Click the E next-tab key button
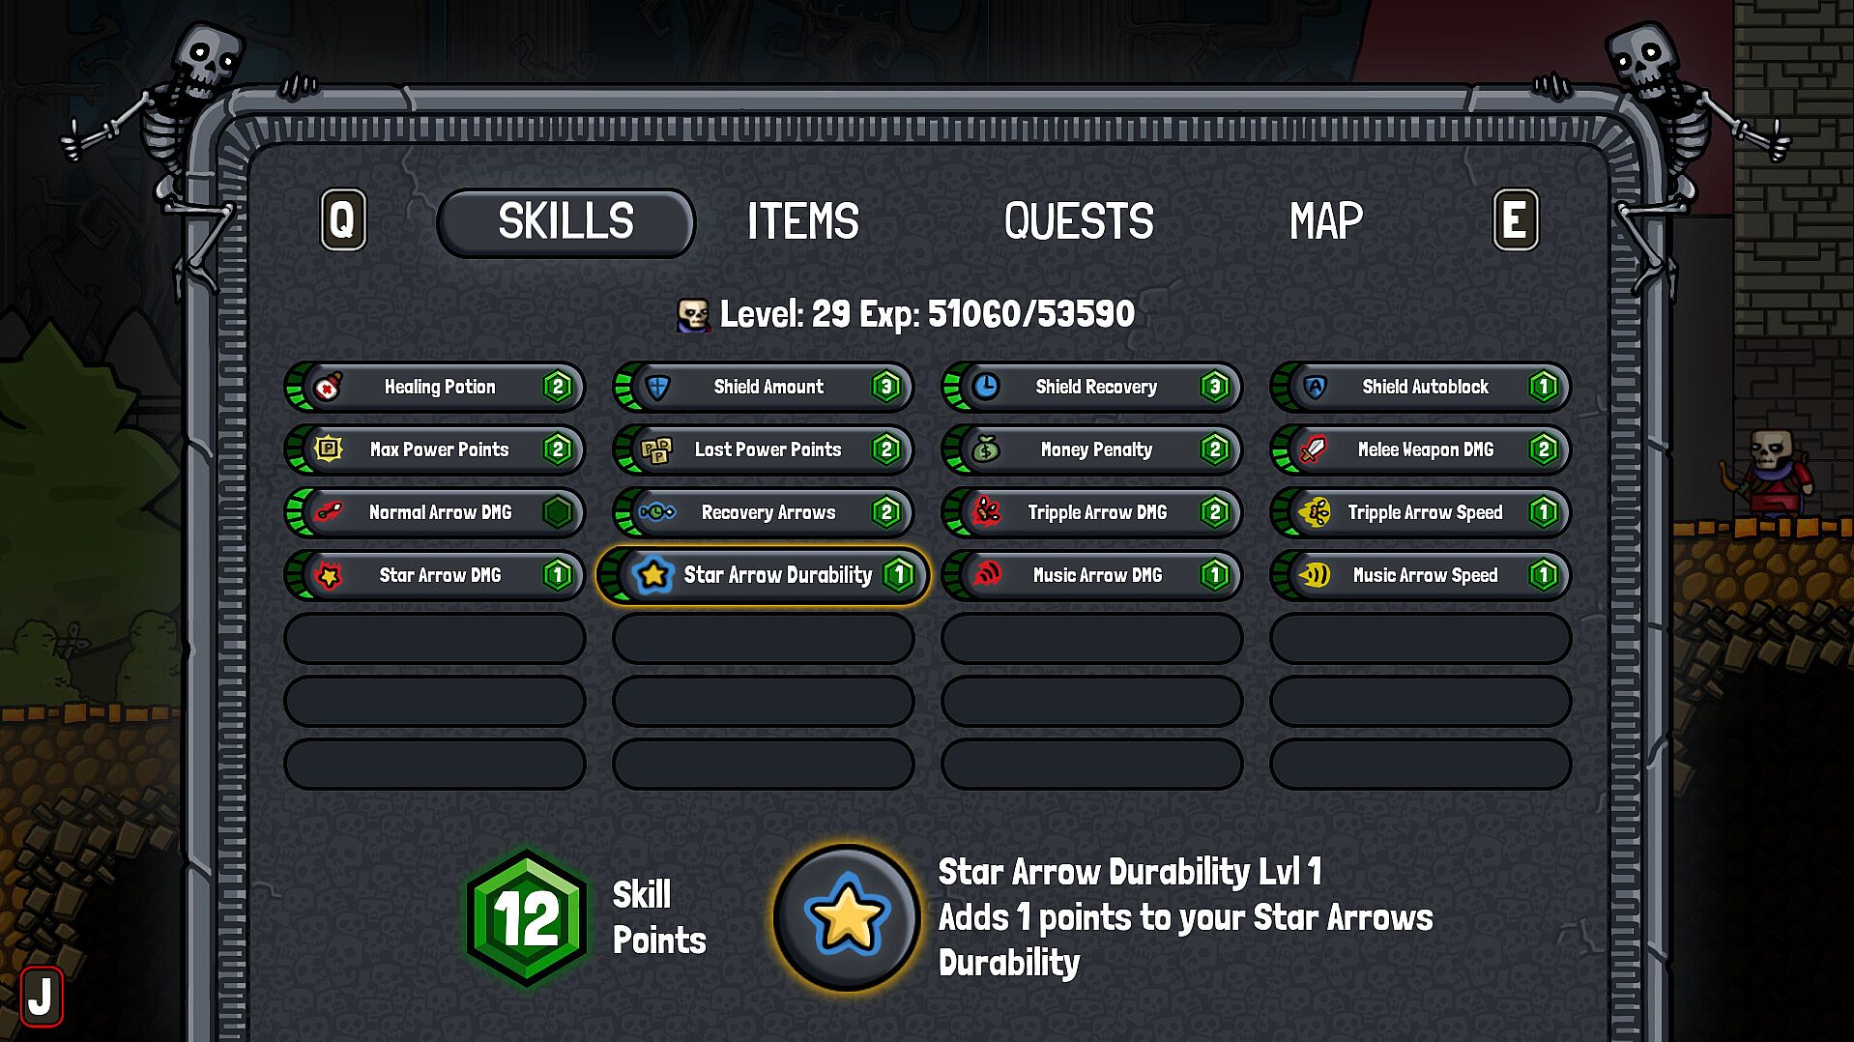 pos(1515,219)
